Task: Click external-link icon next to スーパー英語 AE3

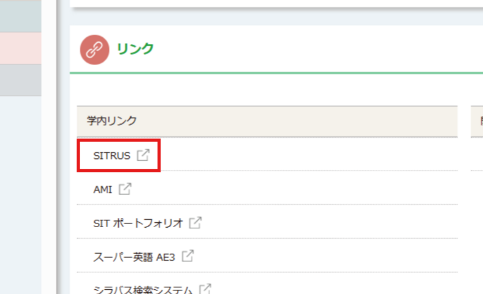Action: tap(188, 255)
